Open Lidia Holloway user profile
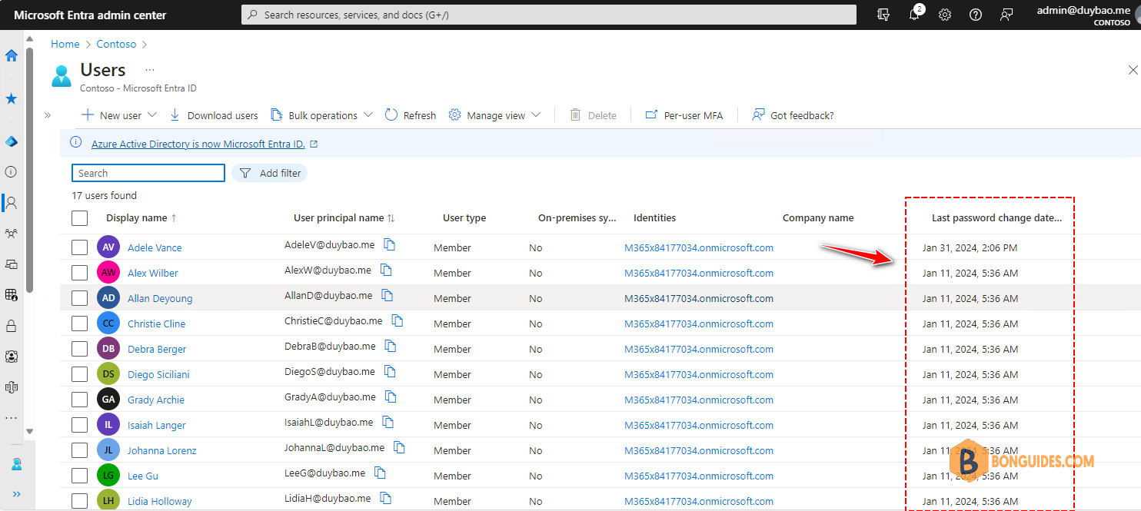Image resolution: width=1141 pixels, height=511 pixels. pos(160,501)
